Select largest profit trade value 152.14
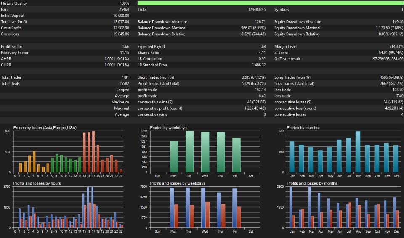The width and height of the screenshot is (404, 238). click(260, 90)
